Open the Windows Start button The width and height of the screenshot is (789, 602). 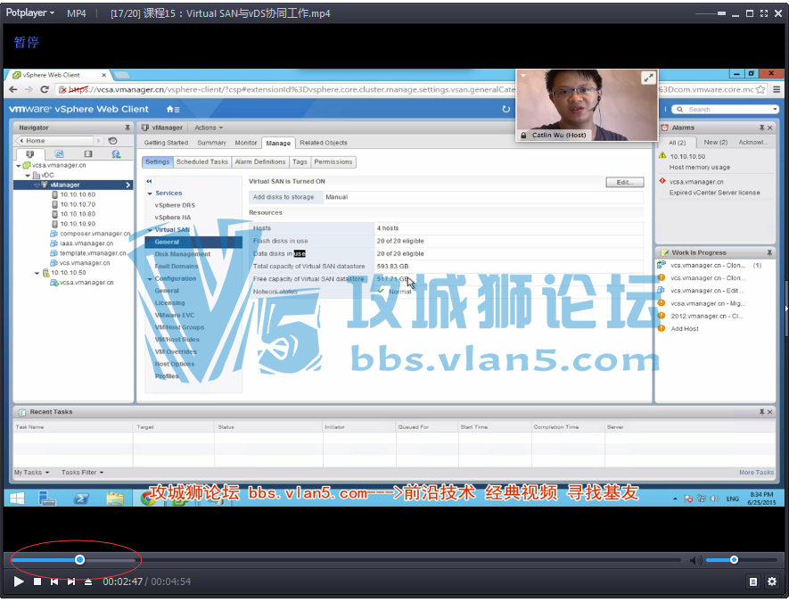pyautogui.click(x=17, y=499)
